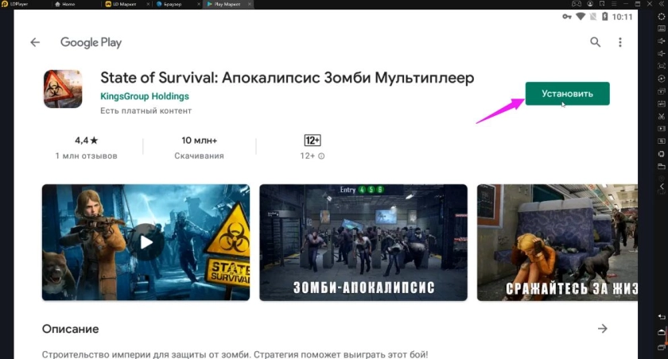Image resolution: width=668 pixels, height=359 pixels.
Task: Open video recorder in sidebar
Action: tap(661, 129)
